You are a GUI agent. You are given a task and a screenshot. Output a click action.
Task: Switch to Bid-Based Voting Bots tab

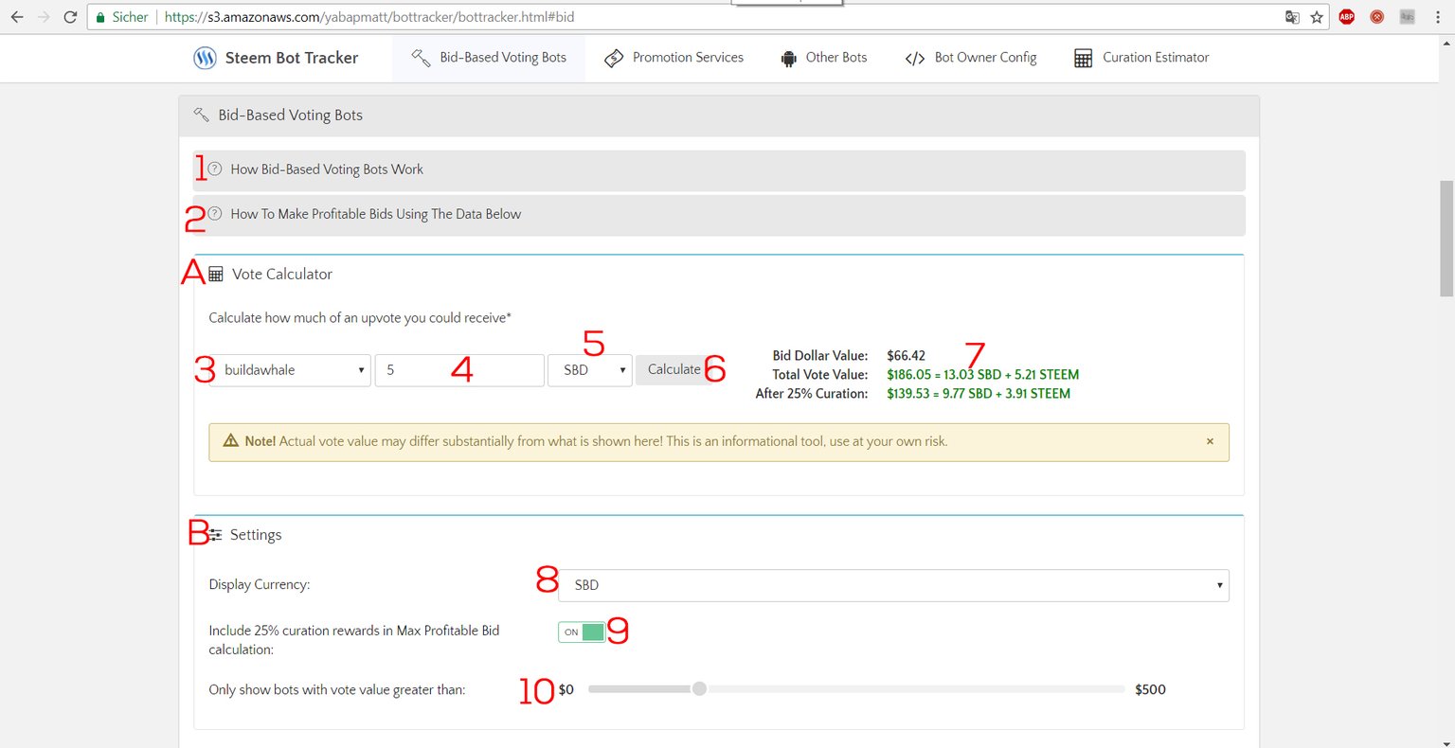click(x=489, y=58)
